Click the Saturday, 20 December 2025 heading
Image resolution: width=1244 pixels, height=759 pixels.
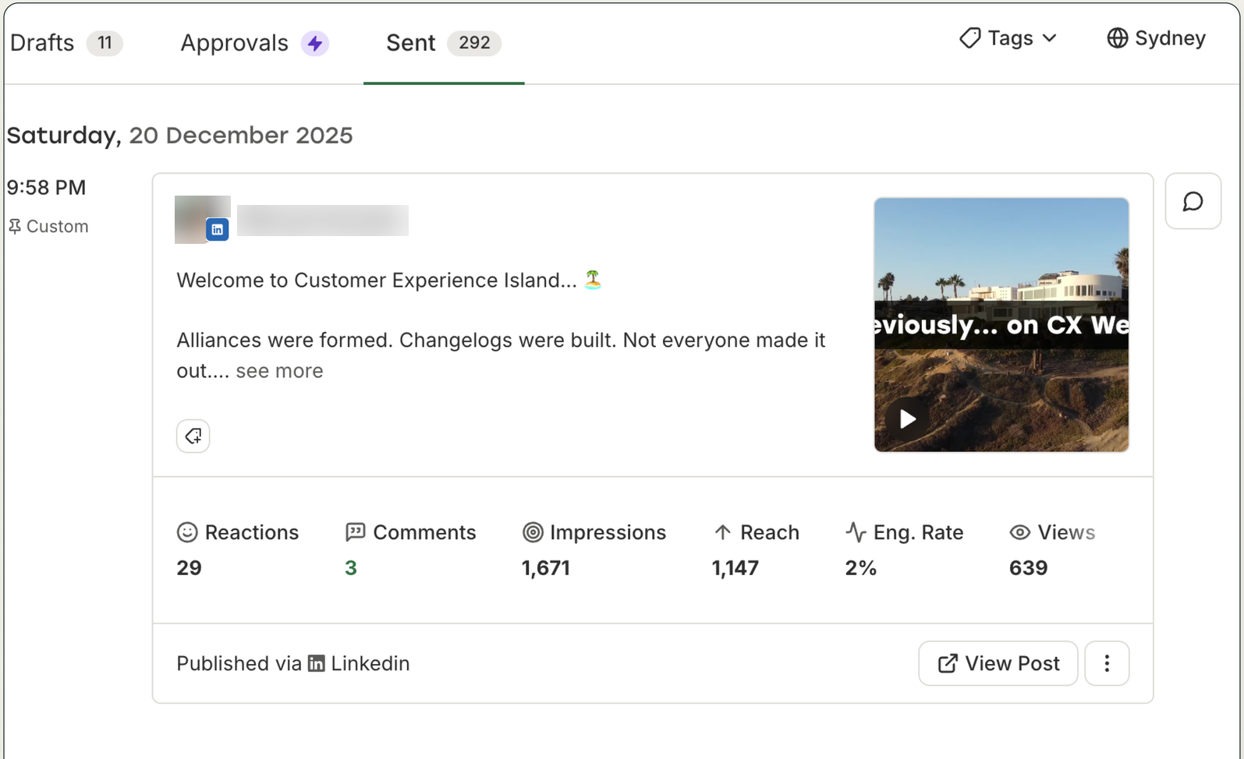tap(179, 136)
